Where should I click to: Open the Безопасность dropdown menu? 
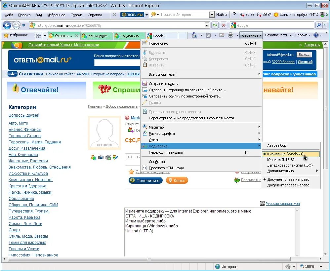pyautogui.click(x=278, y=35)
